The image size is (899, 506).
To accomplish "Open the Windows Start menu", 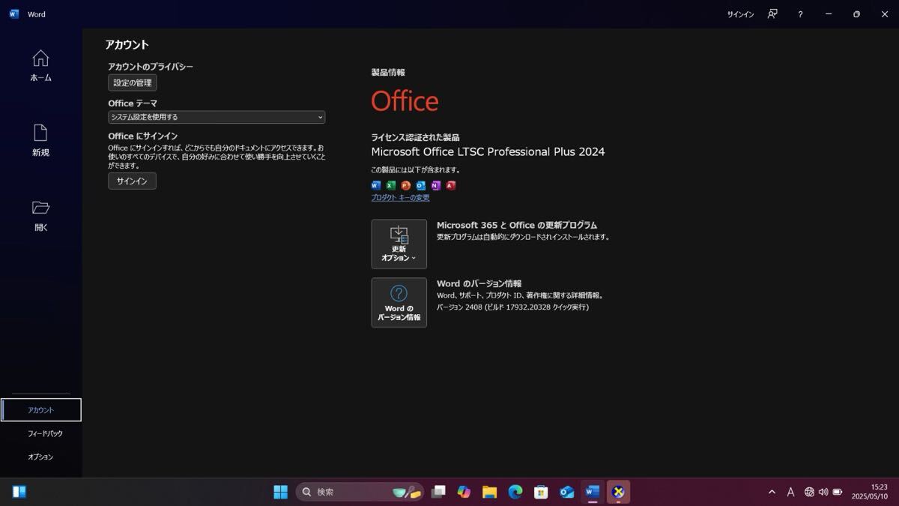I will 280,492.
